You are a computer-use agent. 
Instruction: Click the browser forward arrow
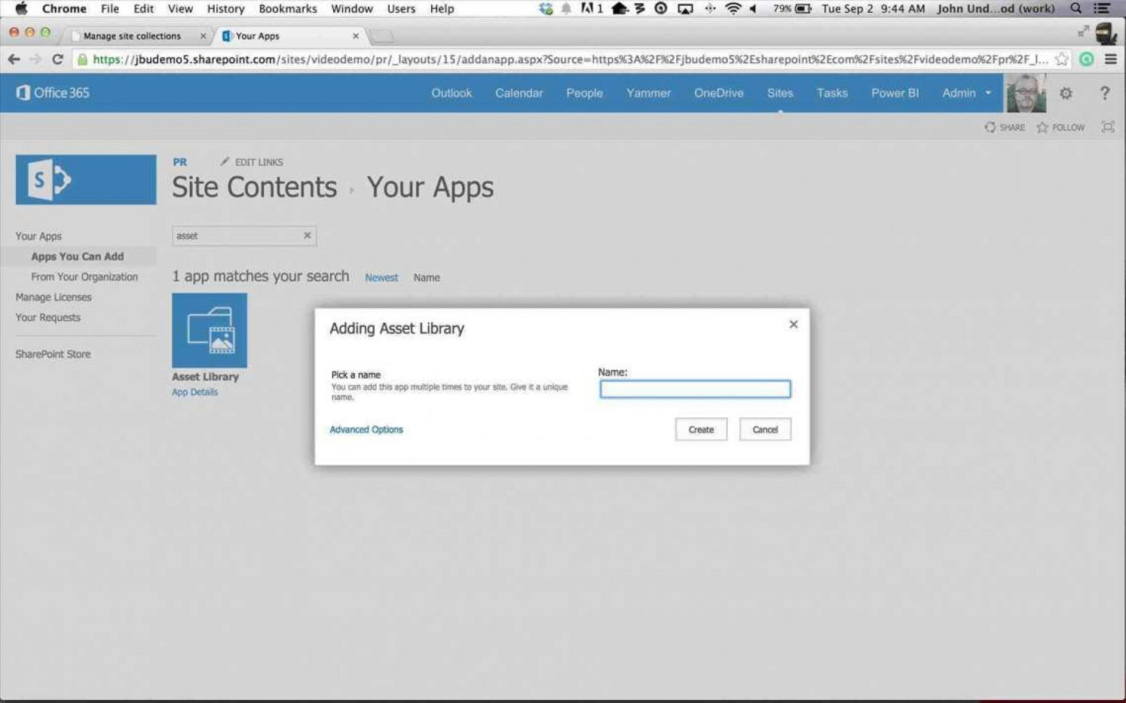(x=36, y=59)
